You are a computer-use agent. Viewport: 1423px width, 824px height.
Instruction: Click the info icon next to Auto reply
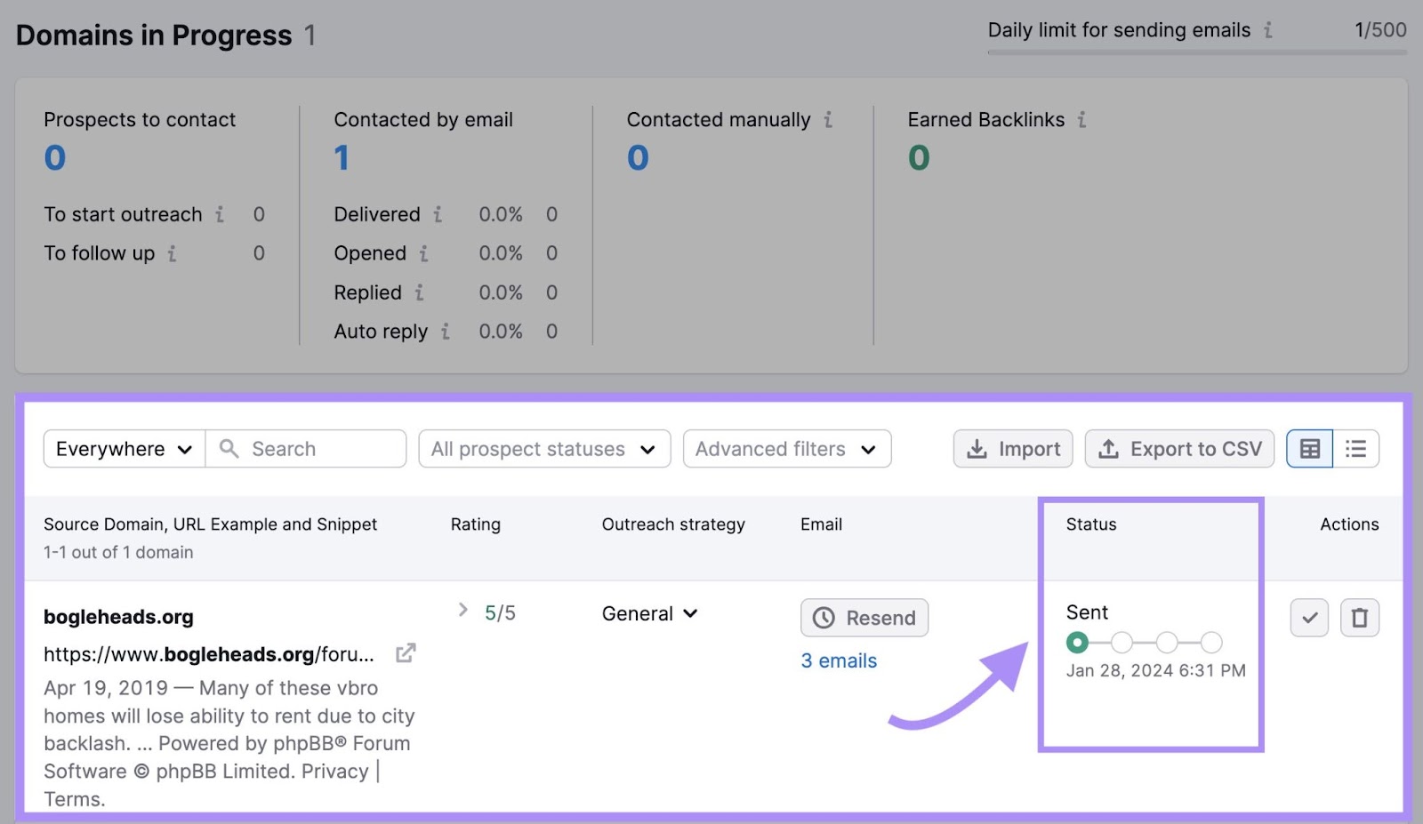point(446,331)
